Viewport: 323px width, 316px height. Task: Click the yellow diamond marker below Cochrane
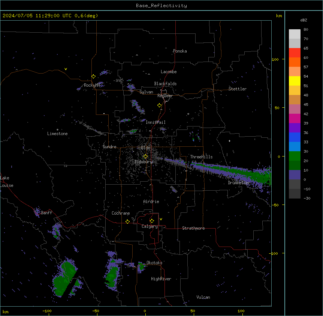pos(127,221)
